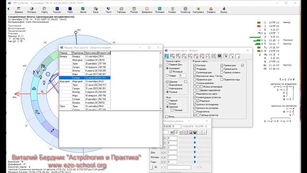This screenshot has width=307, height=173.
Task: Click the blue floppy disk icon in data window
Action: (190, 133)
